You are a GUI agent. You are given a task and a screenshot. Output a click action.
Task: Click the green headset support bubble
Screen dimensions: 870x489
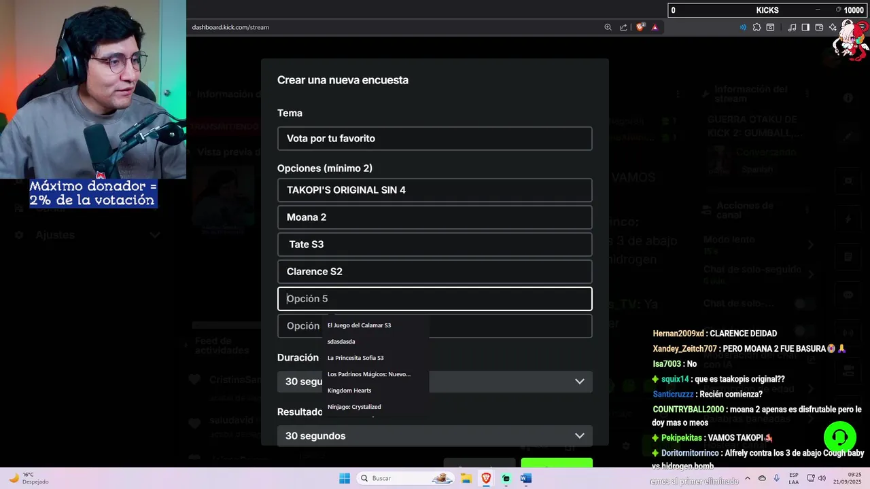point(839,437)
